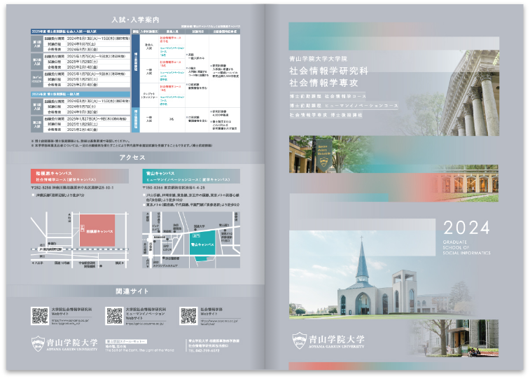Click the 2025年1月27日 application period cell

click(97, 119)
